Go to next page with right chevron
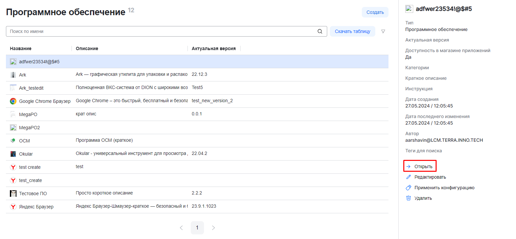Screen dimensions: 516x239 click(x=213, y=228)
